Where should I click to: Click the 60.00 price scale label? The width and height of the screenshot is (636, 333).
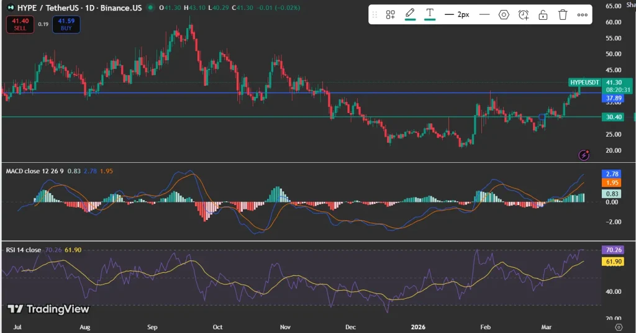click(x=613, y=22)
